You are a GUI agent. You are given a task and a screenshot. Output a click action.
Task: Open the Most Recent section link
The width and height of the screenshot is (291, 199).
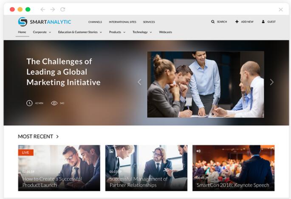[x=38, y=137]
